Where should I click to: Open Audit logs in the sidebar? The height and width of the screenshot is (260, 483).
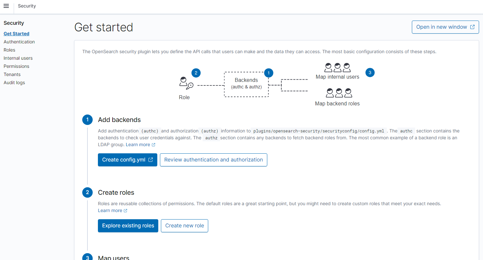[14, 83]
